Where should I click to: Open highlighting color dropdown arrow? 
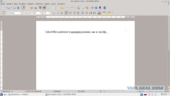pyautogui.click(x=107, y=13)
